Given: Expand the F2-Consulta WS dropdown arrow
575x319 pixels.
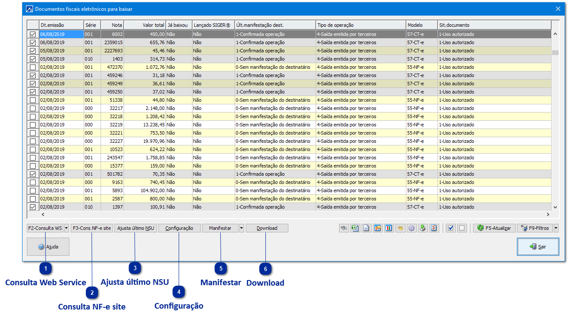Looking at the screenshot, I should coord(66,228).
